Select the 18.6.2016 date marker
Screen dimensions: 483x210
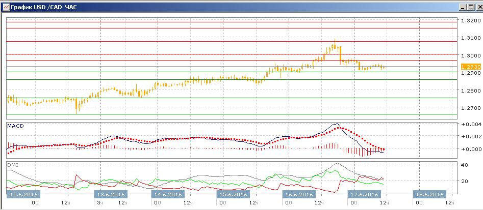point(430,194)
